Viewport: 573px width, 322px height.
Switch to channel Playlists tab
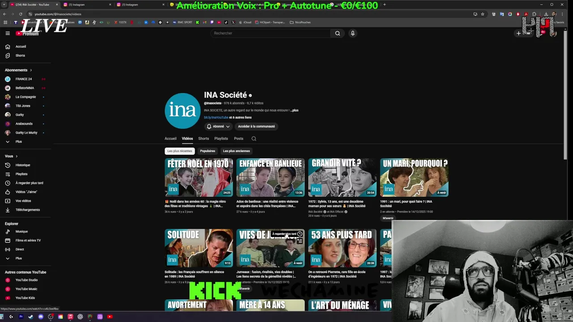coord(221,139)
